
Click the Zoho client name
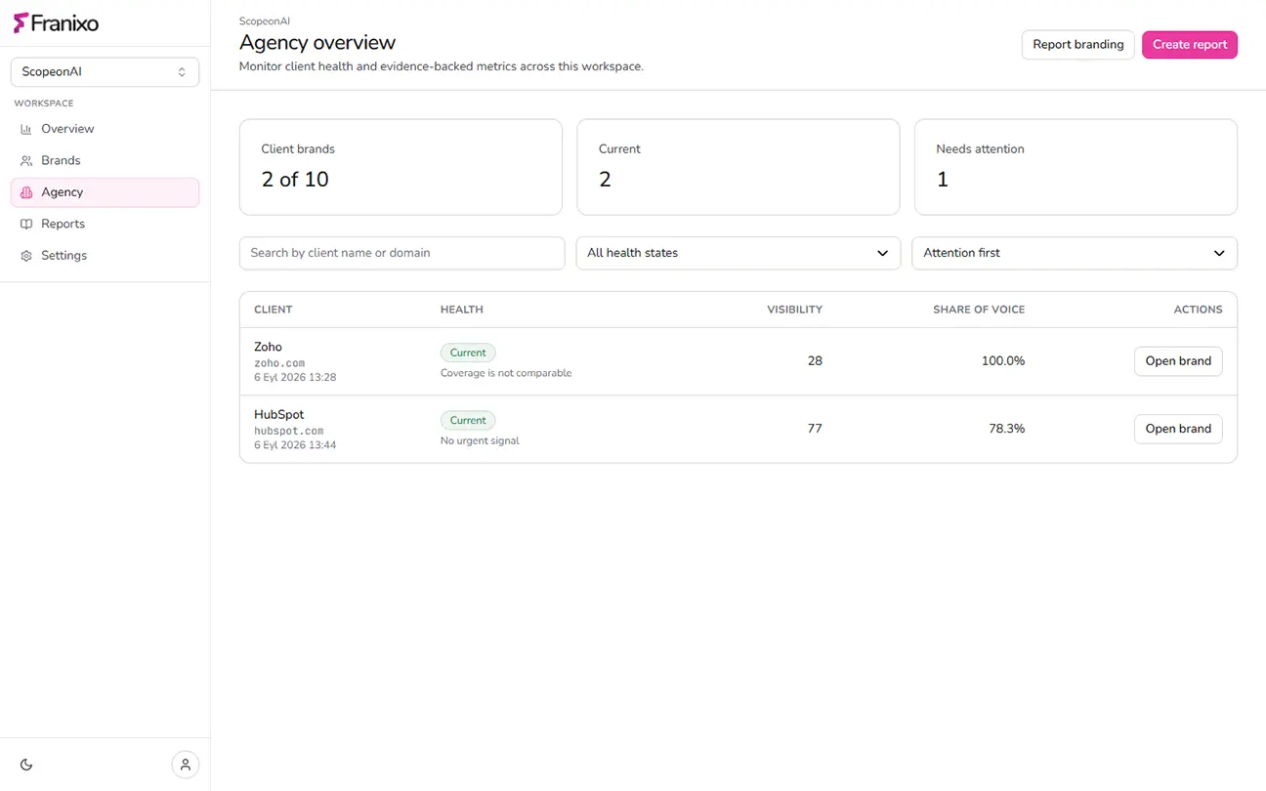pos(268,347)
